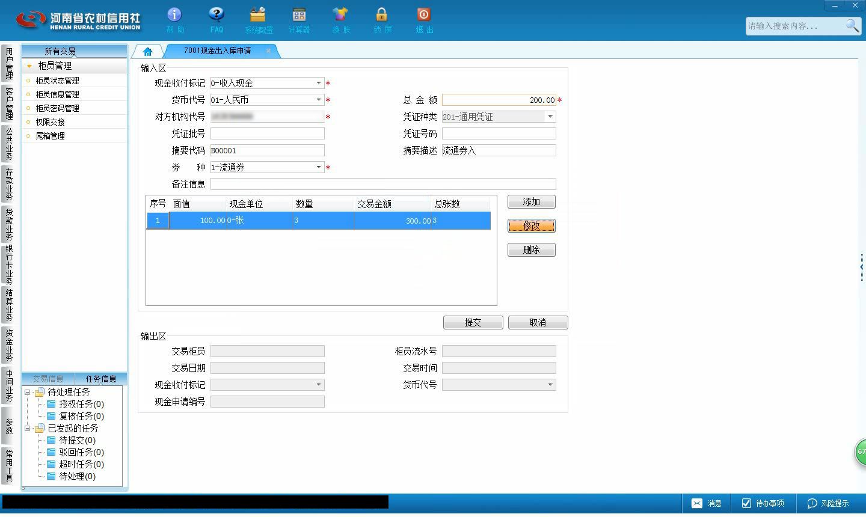Go to the home tab icon
Image resolution: width=866 pixels, height=517 pixels.
[x=148, y=51]
